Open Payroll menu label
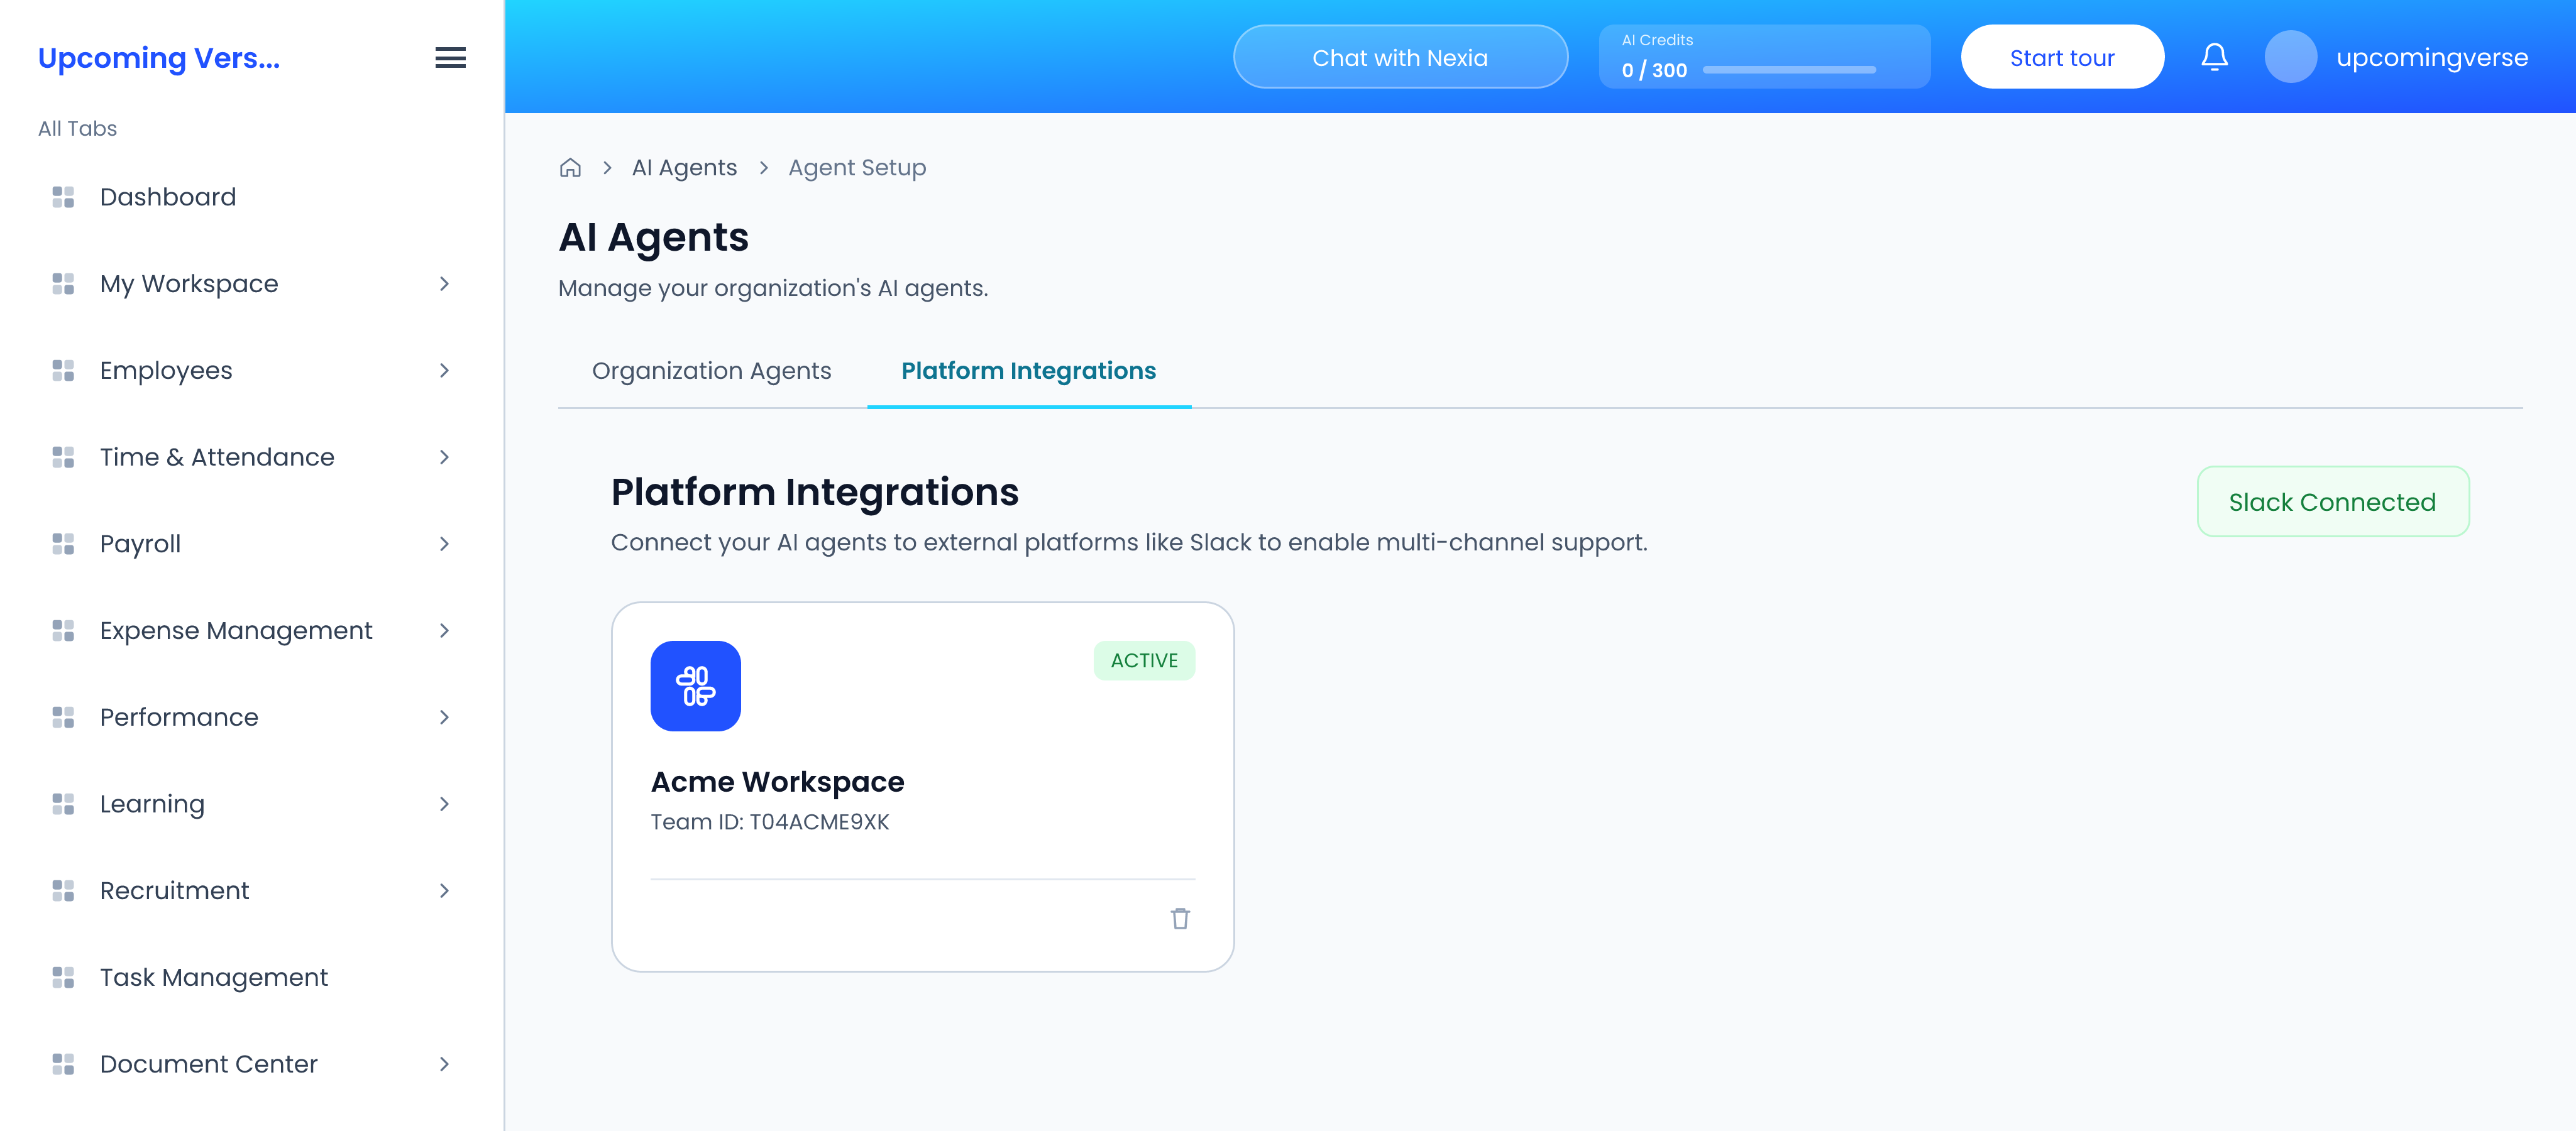Viewport: 2576px width, 1131px height. (140, 544)
